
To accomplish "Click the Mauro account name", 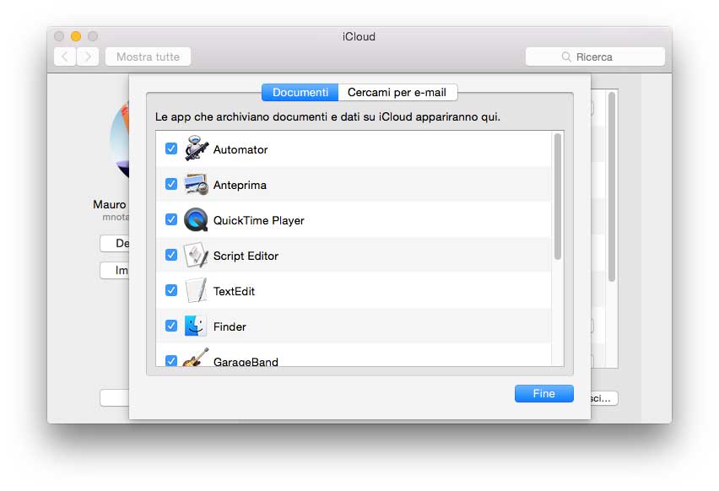I will point(109,204).
